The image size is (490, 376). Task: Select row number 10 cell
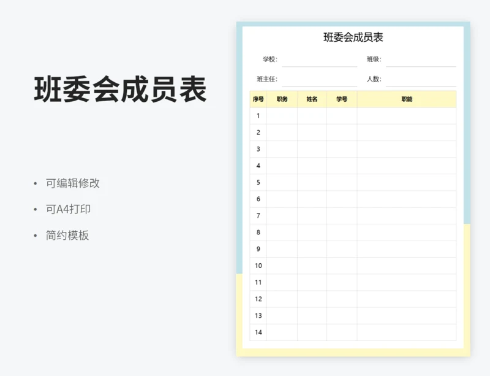pyautogui.click(x=258, y=266)
